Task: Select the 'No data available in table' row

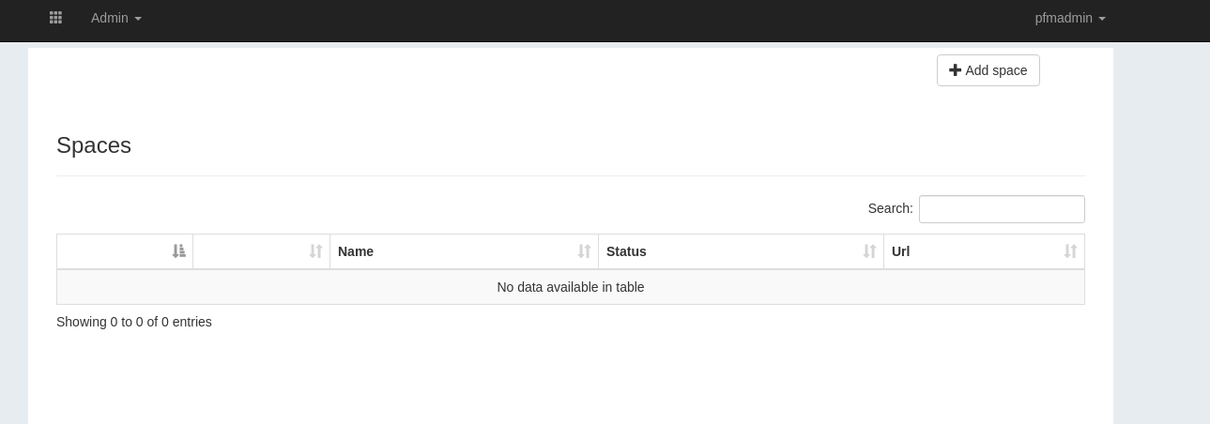Action: (x=571, y=287)
